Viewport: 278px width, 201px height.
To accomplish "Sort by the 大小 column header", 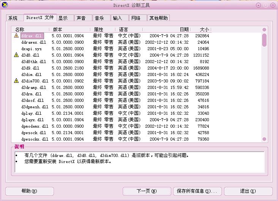I will (201, 29).
